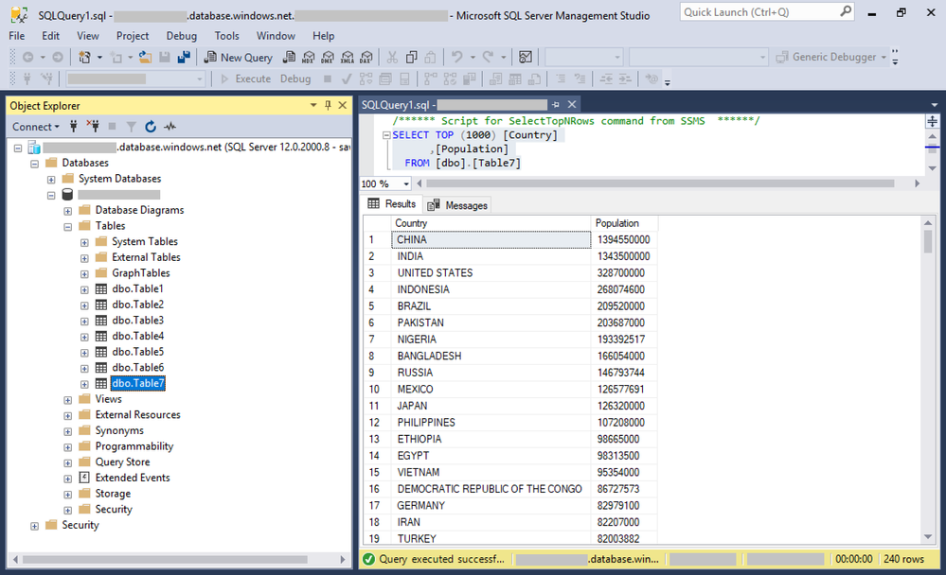Open the Tools menu

[x=226, y=36]
